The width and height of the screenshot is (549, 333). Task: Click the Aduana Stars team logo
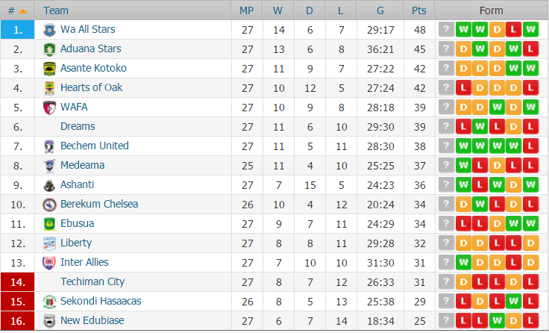point(49,49)
